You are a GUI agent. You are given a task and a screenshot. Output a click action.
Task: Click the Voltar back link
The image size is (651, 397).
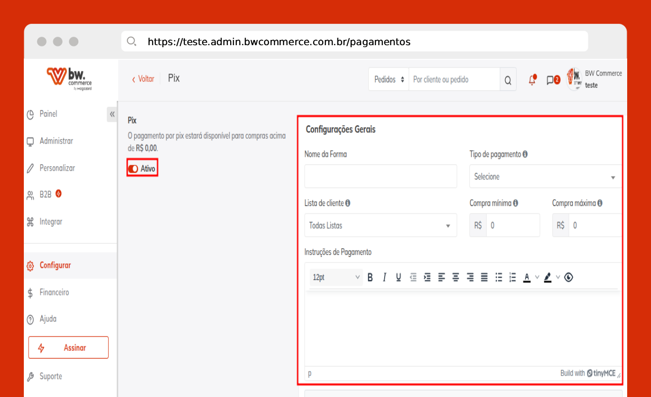tap(143, 79)
